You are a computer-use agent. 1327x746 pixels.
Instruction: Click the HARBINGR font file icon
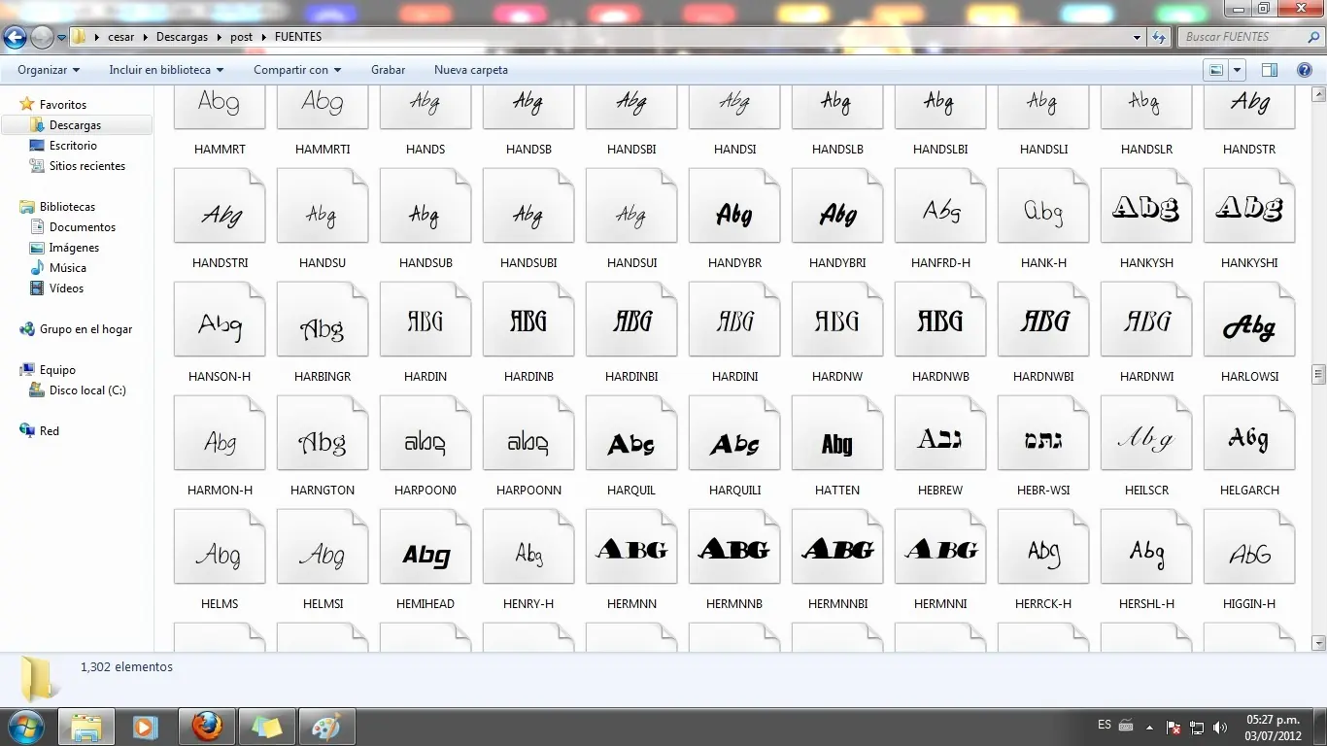(323, 322)
